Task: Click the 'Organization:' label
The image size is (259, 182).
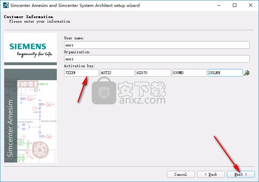Action: click(x=77, y=52)
